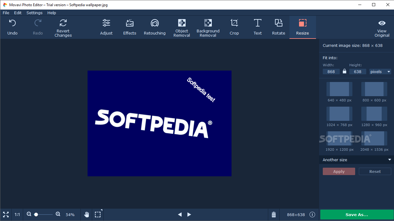
Task: Go to the next image arrow
Action: pos(189,215)
